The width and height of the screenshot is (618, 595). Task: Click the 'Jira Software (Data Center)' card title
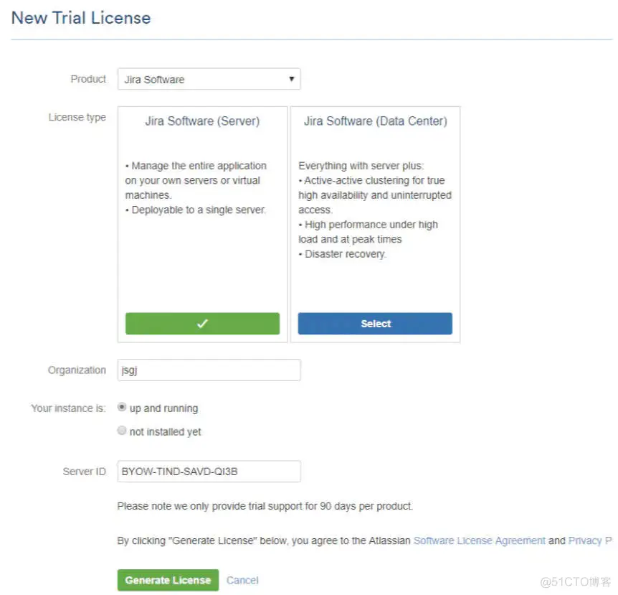375,121
